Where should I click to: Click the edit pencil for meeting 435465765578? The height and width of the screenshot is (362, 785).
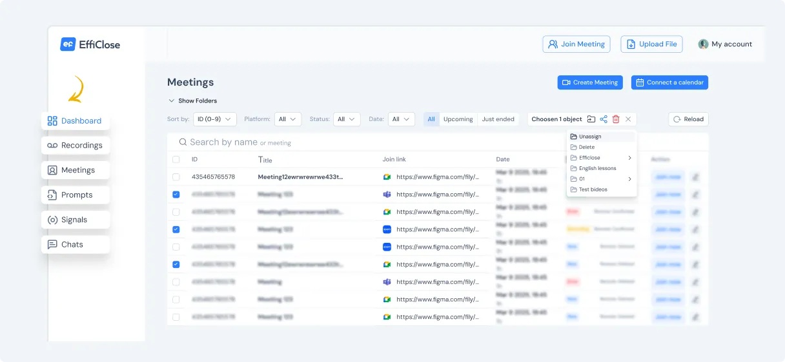click(695, 176)
